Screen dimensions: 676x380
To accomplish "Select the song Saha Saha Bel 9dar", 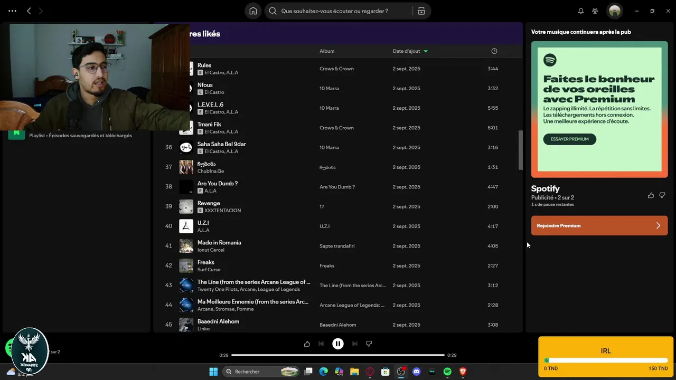I will pyautogui.click(x=222, y=144).
